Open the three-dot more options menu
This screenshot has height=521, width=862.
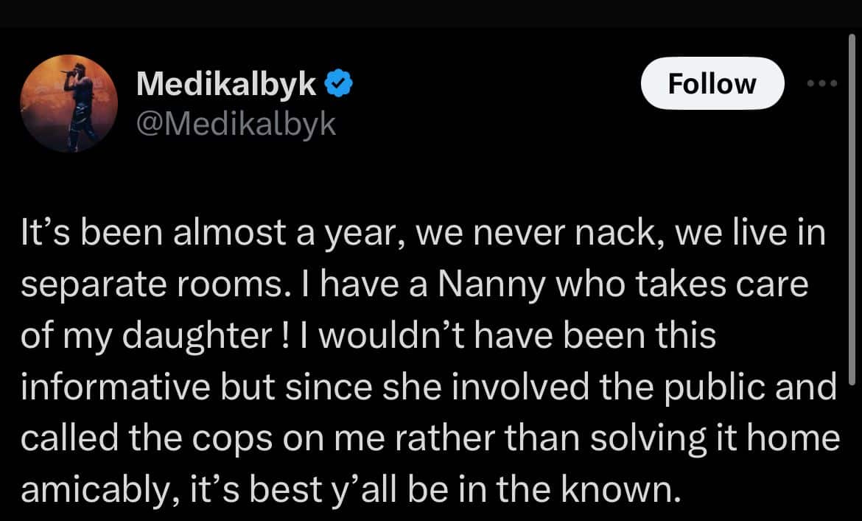(822, 83)
